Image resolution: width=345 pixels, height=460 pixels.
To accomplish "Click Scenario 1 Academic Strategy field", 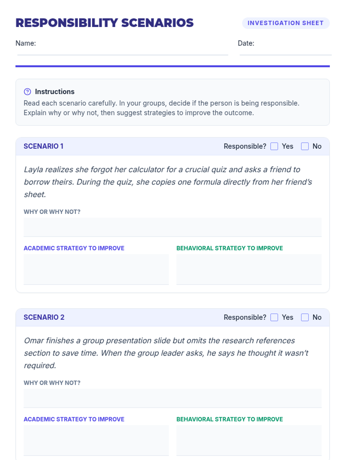I will pyautogui.click(x=96, y=269).
